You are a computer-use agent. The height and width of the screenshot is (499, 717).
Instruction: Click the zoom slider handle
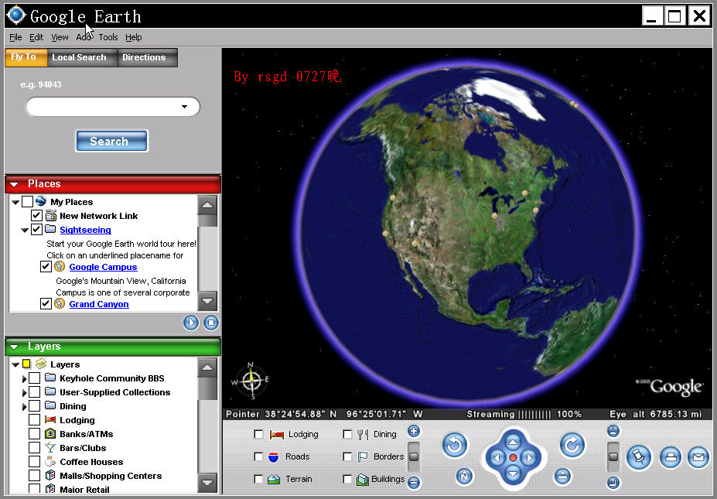tap(413, 456)
